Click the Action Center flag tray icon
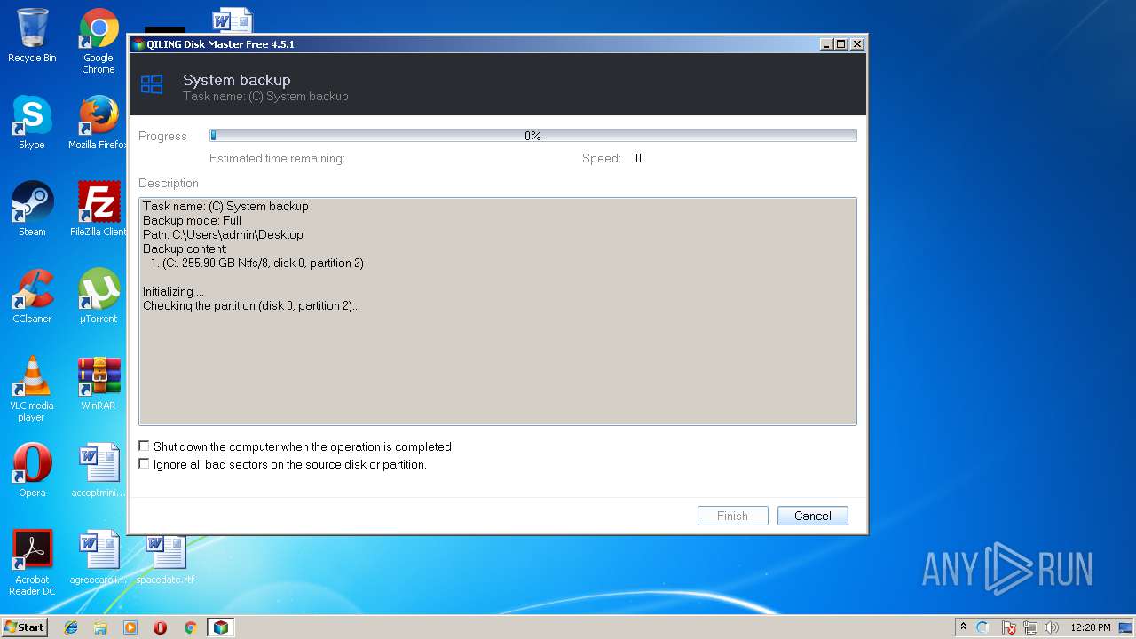Image resolution: width=1136 pixels, height=639 pixels. click(1009, 627)
